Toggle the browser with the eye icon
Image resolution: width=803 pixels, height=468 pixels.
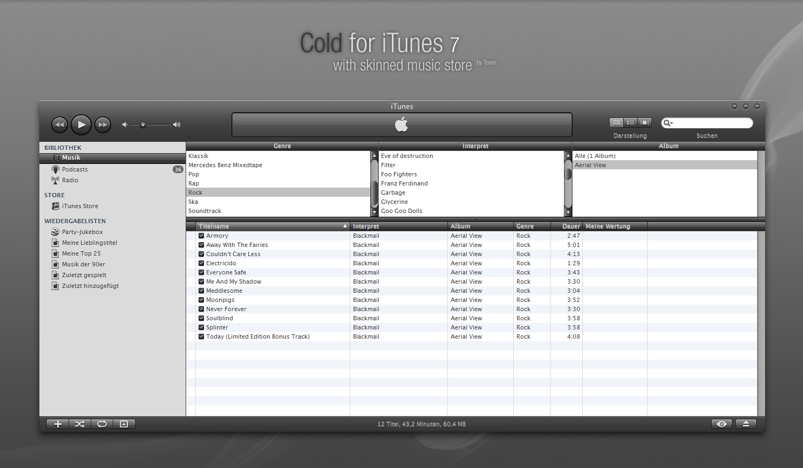722,424
